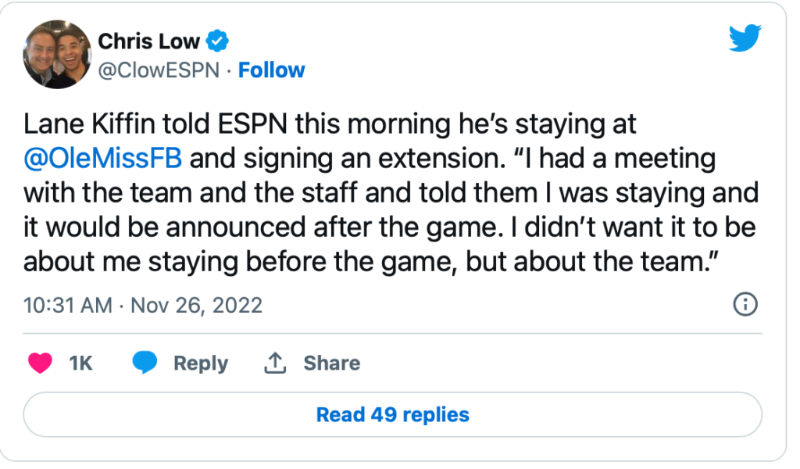800x469 pixels.
Task: Open Chris Low's profile photo
Action: pyautogui.click(x=55, y=55)
